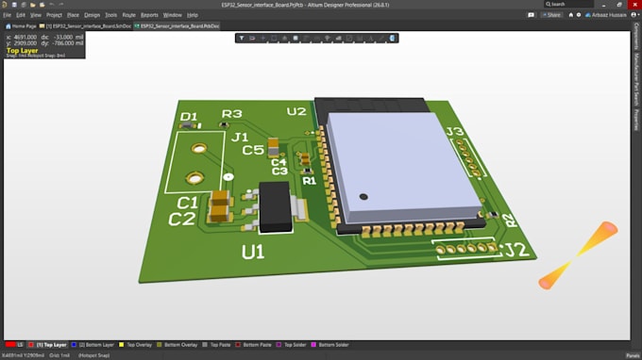
Task: Open the Components side panel tab
Action: coord(636,36)
